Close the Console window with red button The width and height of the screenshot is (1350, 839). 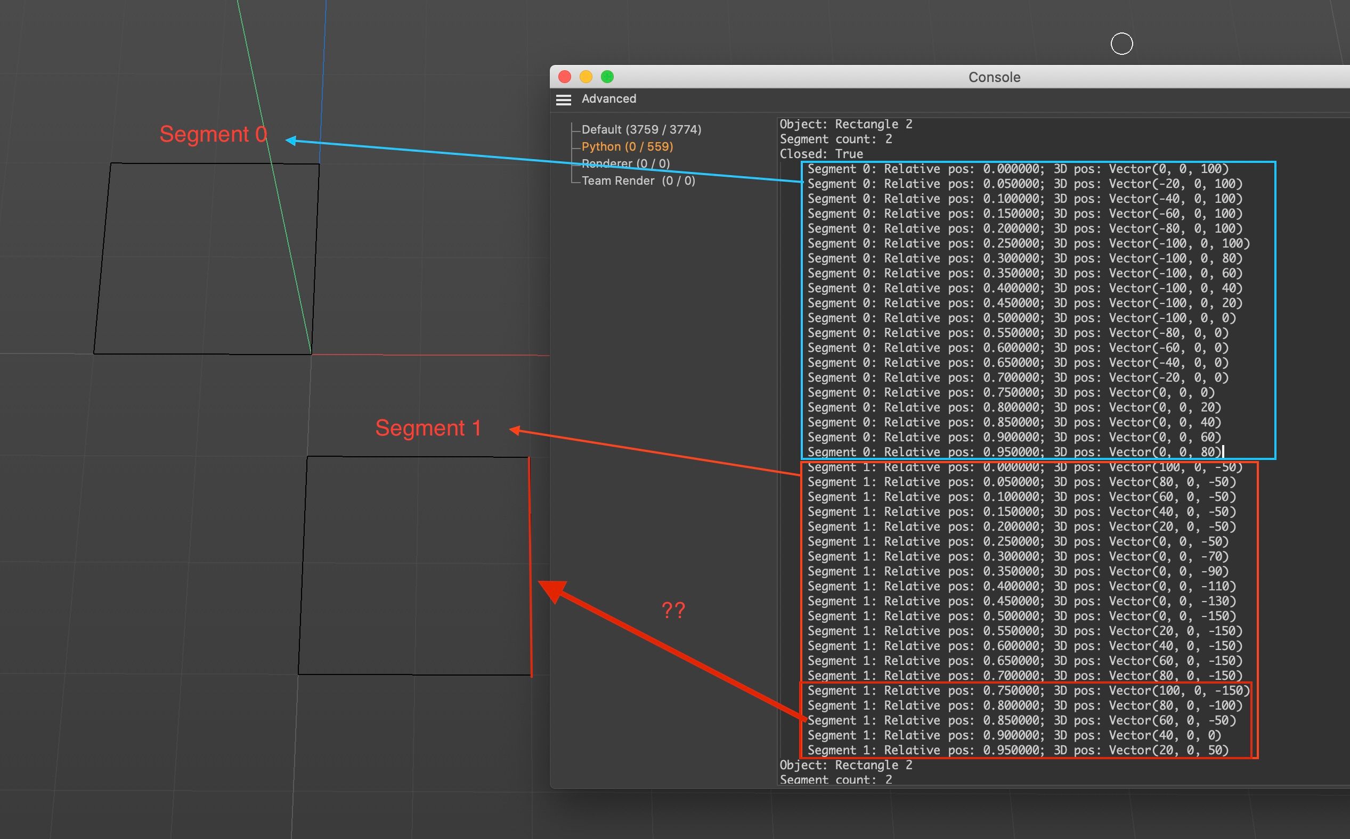565,77
